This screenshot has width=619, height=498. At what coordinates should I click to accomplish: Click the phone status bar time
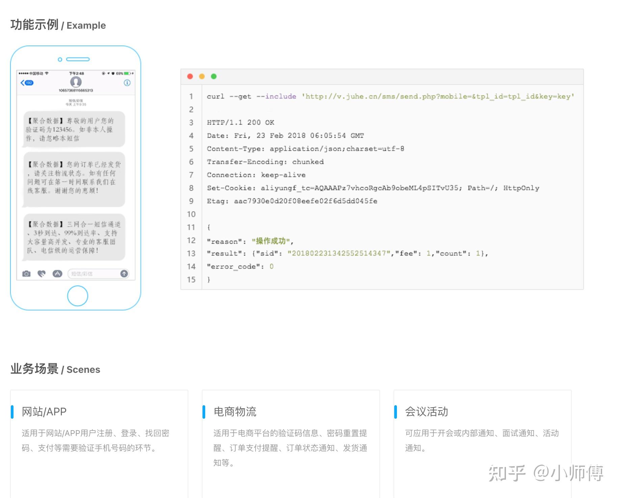point(77,73)
